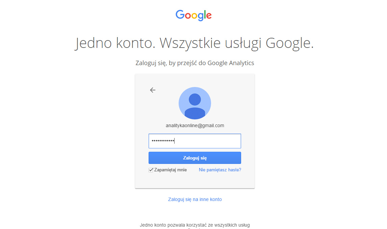Open the Nie pamiętasz hasła? link
The image size is (387, 229).
(x=220, y=170)
